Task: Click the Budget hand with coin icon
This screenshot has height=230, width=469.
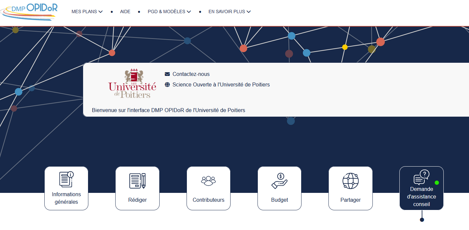Action: pyautogui.click(x=279, y=181)
